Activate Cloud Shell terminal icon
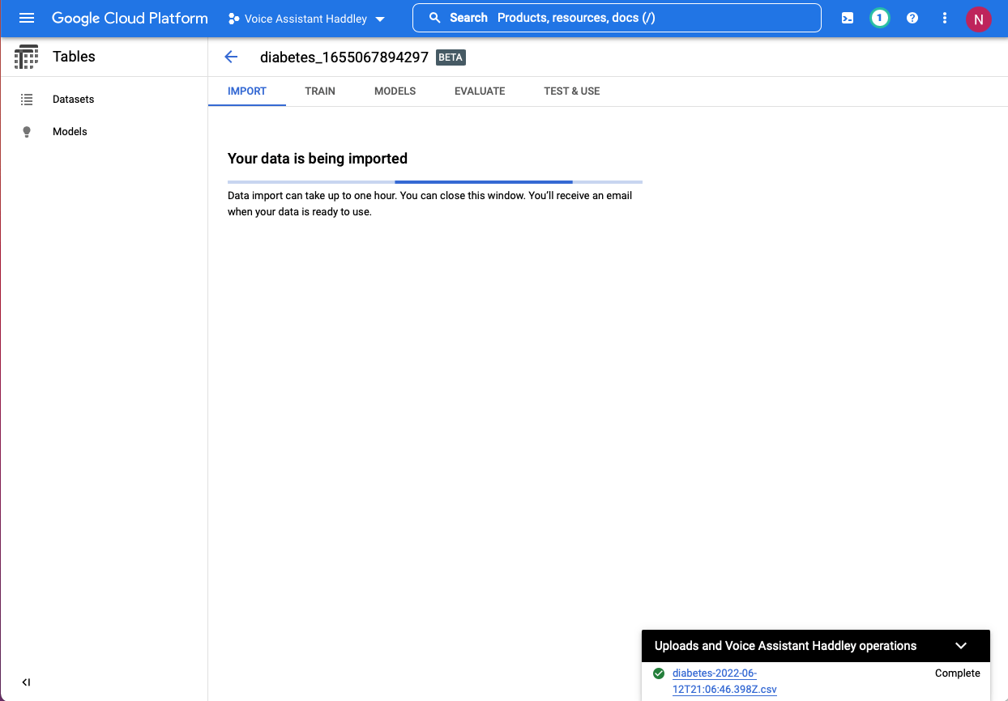This screenshot has width=1008, height=701. click(848, 18)
